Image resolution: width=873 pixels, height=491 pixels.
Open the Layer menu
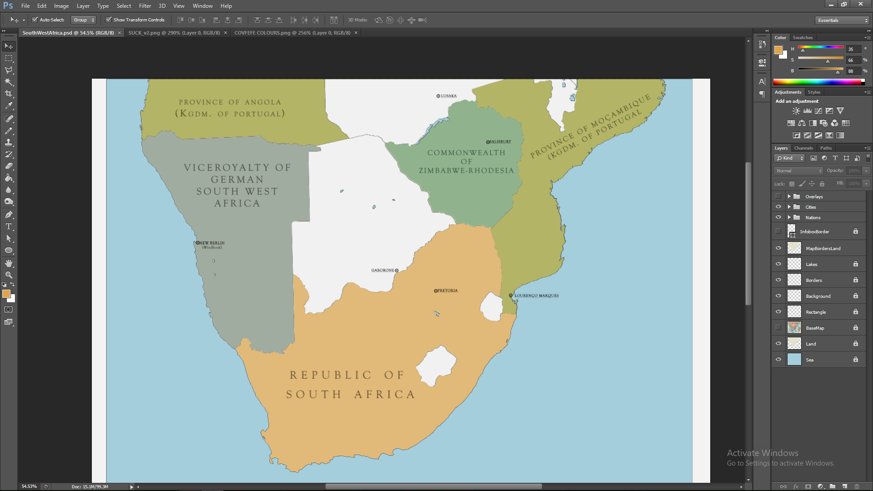83,6
